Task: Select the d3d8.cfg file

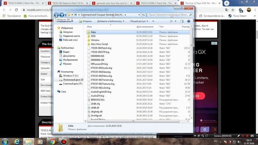Action: click(x=95, y=104)
